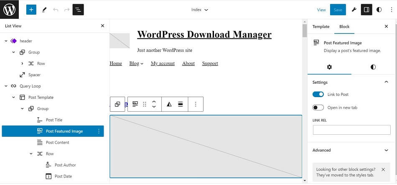Open the Block tab

point(344,26)
